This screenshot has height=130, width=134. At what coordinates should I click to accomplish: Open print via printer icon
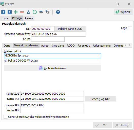click(41, 12)
